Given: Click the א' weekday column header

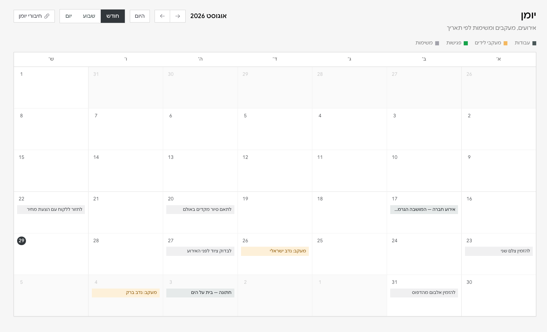Looking at the screenshot, I should pyautogui.click(x=499, y=59).
